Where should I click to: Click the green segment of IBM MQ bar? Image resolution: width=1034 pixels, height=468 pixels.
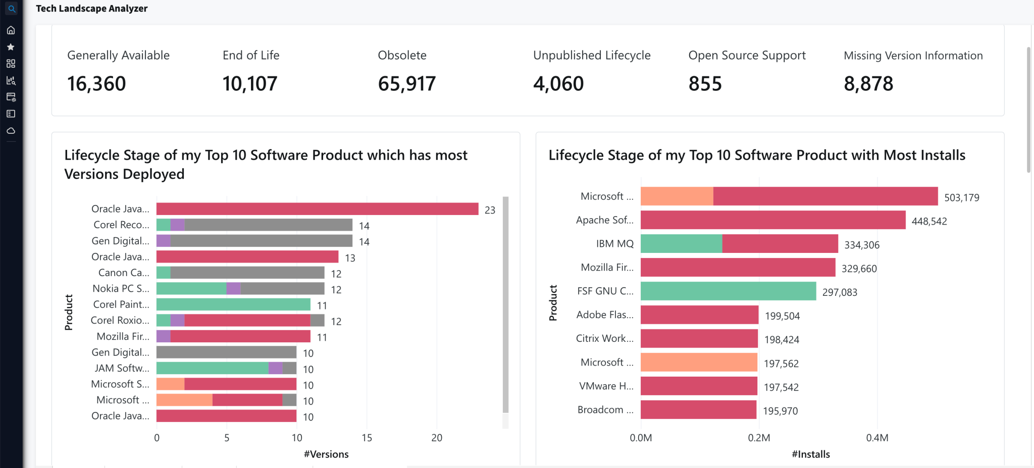(681, 244)
